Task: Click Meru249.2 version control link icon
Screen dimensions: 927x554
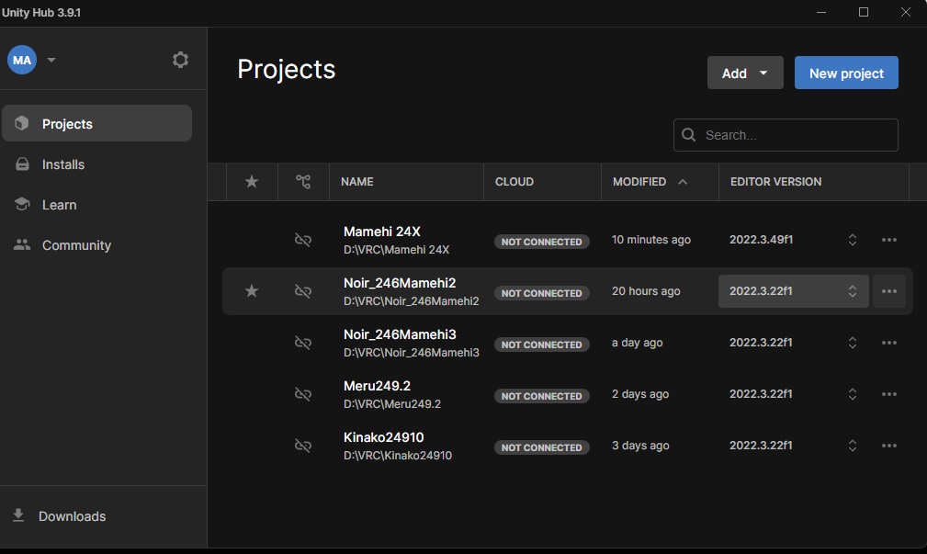Action: [303, 394]
